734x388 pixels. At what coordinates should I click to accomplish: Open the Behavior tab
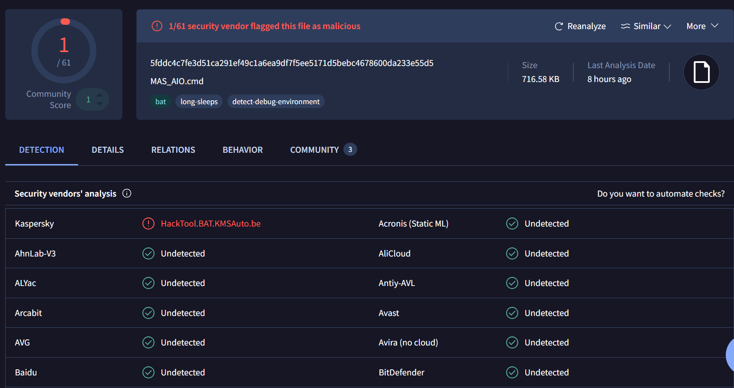243,150
